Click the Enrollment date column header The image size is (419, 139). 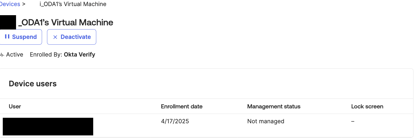(182, 106)
